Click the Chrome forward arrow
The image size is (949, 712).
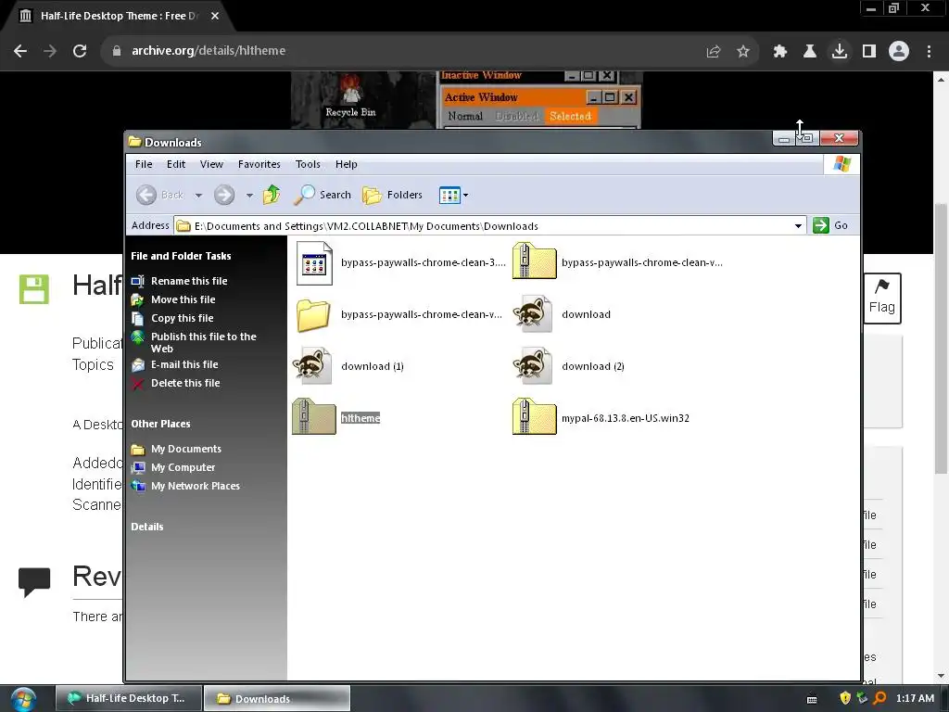(x=50, y=51)
